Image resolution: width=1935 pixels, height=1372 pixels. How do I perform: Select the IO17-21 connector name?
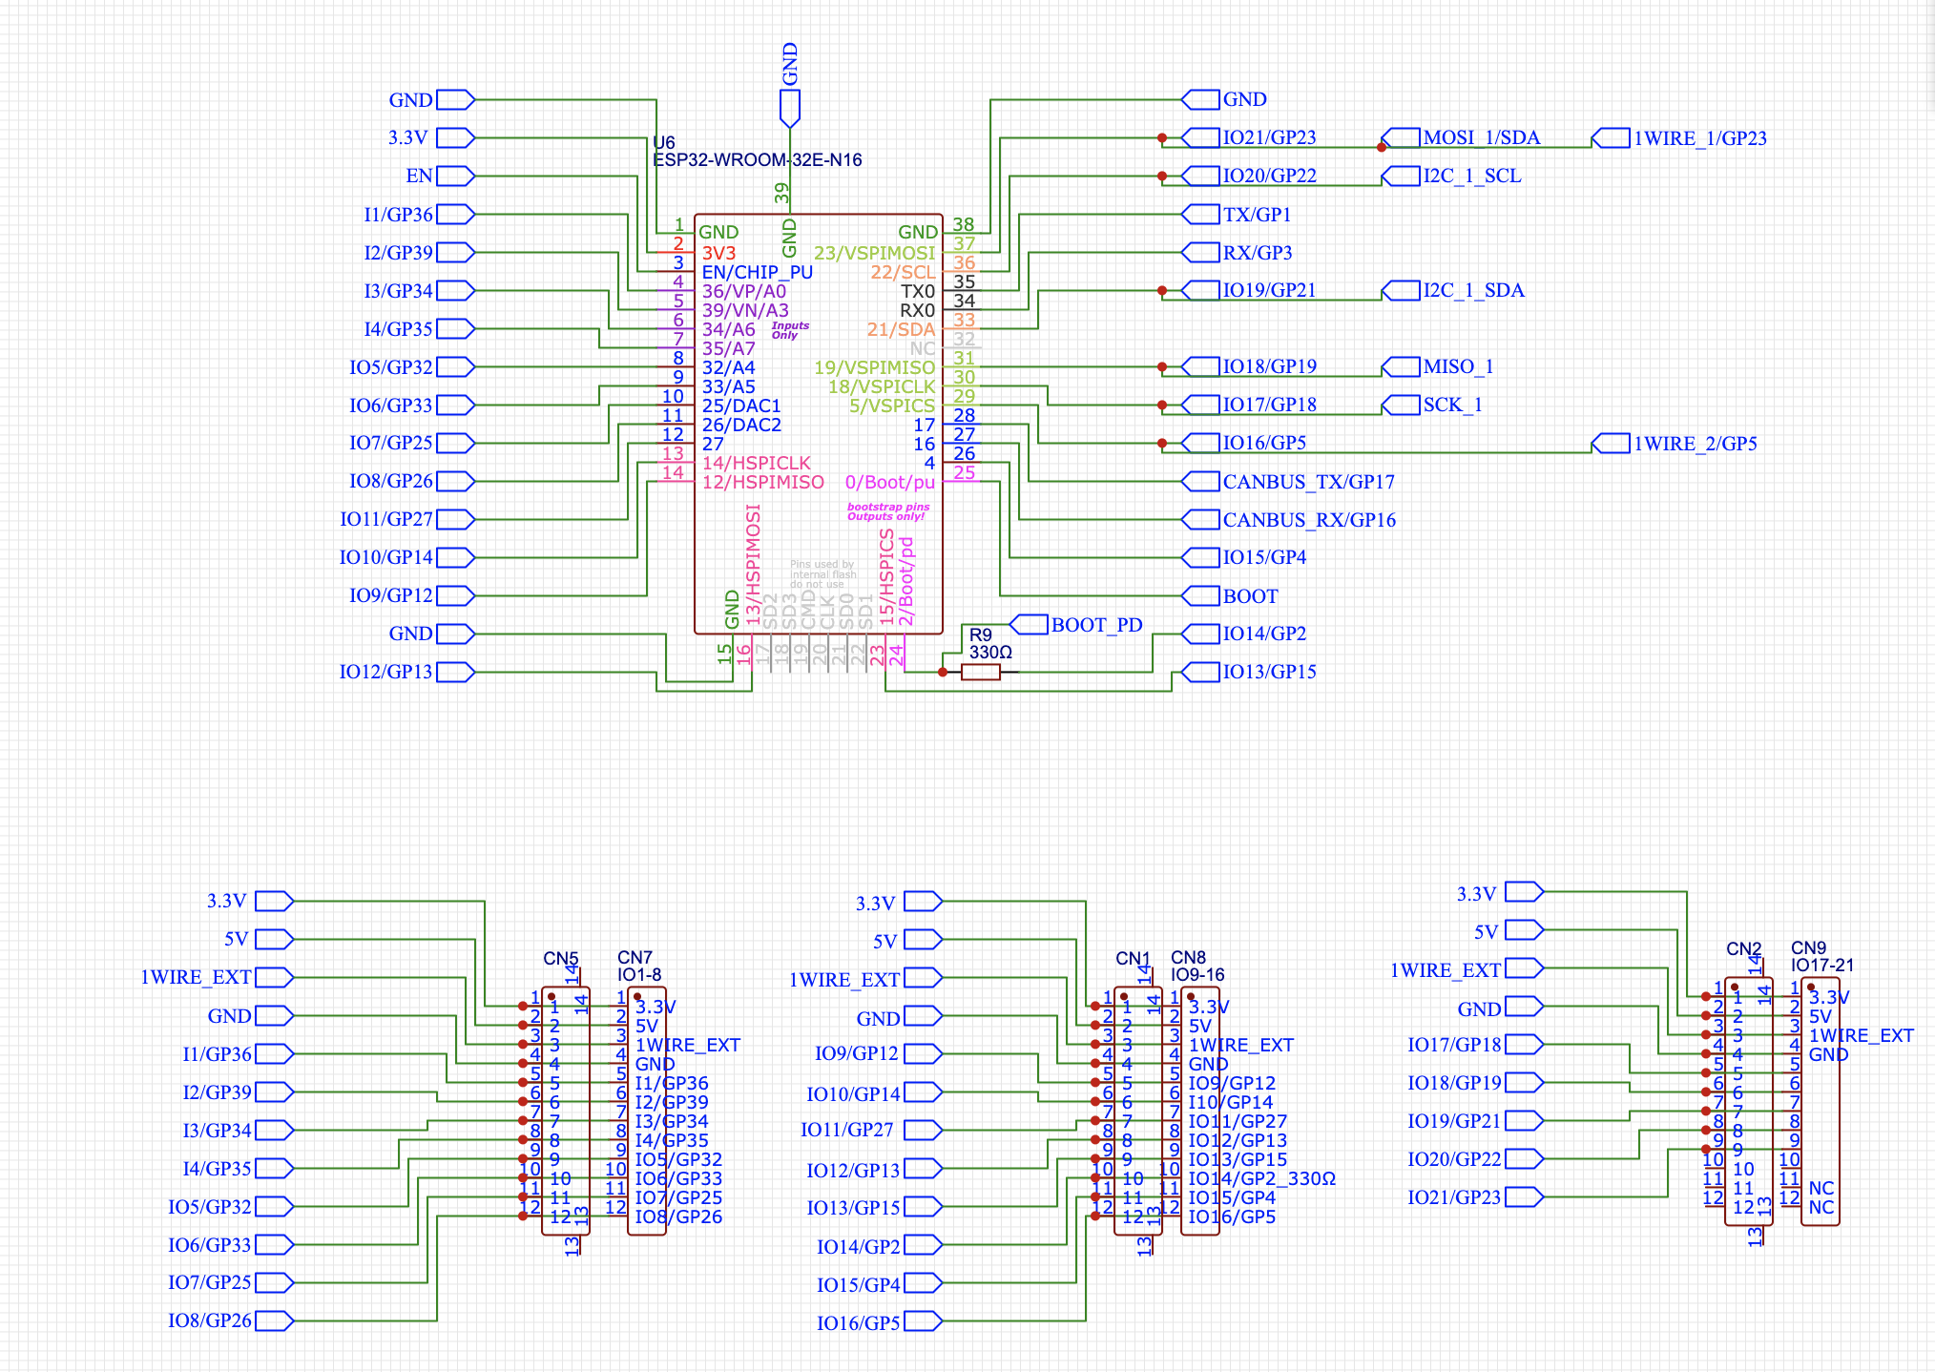click(x=1822, y=965)
